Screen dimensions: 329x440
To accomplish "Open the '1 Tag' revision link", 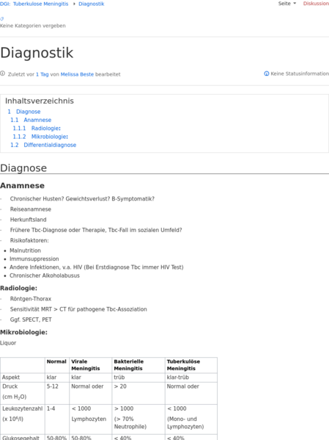I will tap(42, 74).
